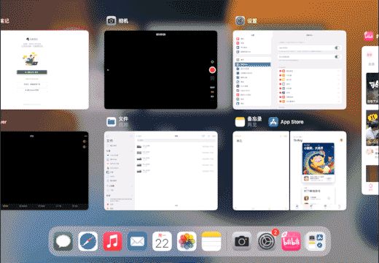Launch Safari from the dock
This screenshot has height=263, width=379.
88,242
